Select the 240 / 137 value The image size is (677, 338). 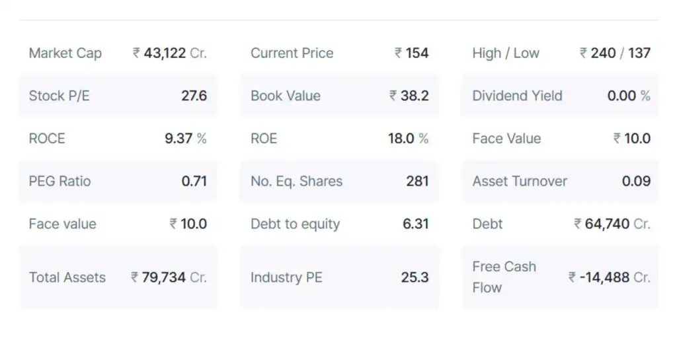pos(616,53)
